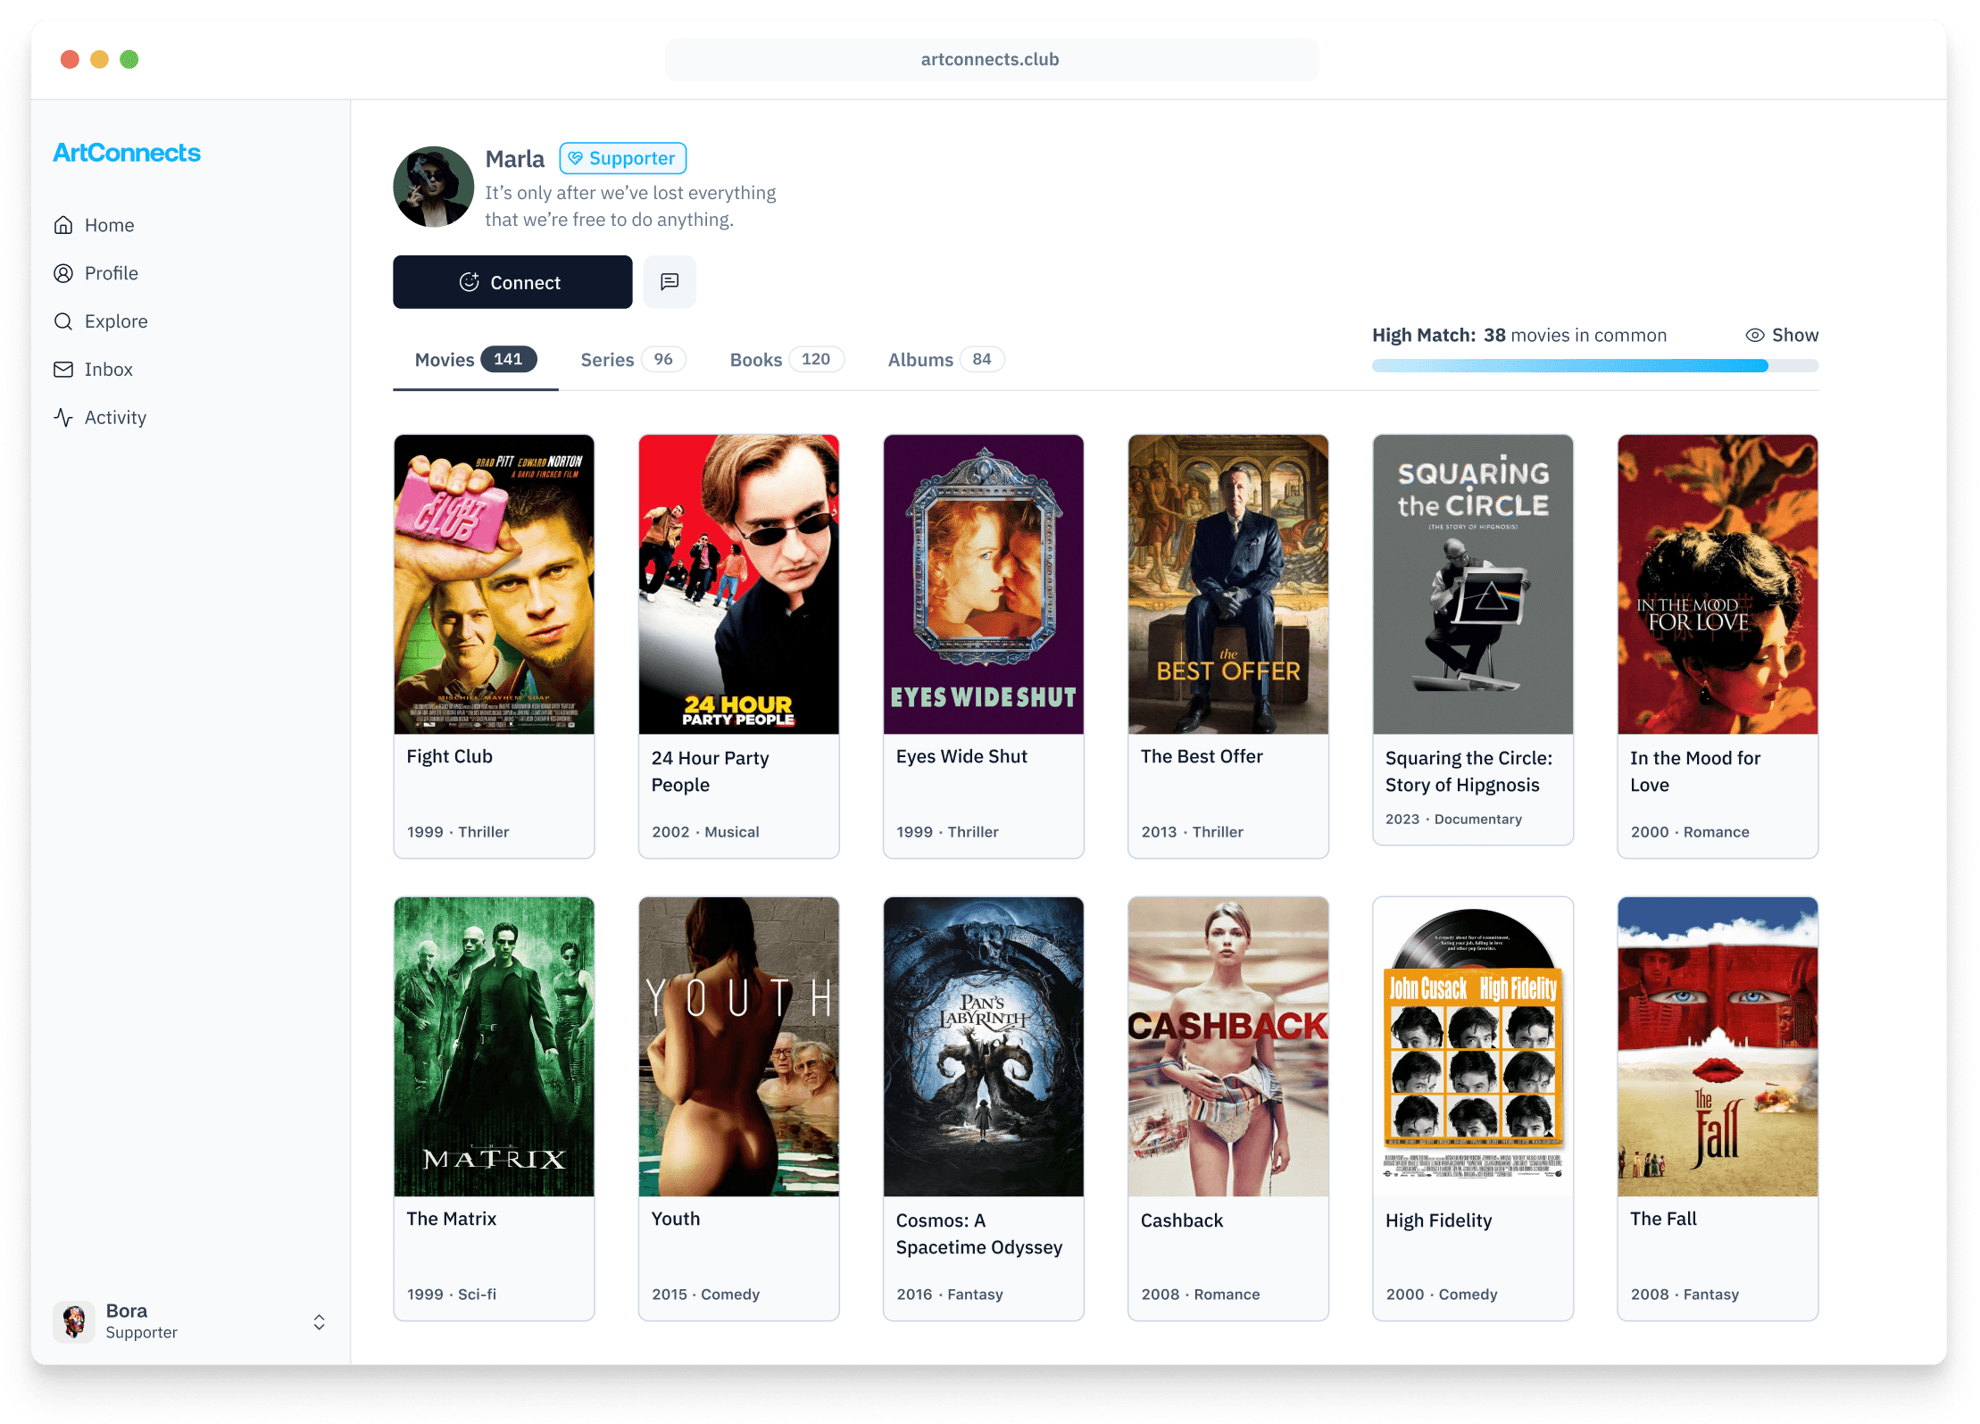Click the Marla profile name
The height and width of the screenshot is (1424, 1980).
tap(515, 159)
